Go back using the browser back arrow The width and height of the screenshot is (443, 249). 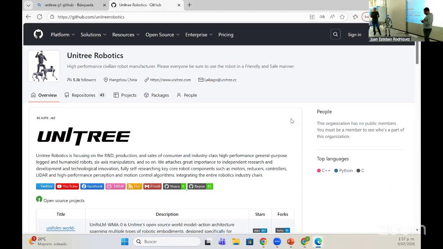(x=28, y=17)
